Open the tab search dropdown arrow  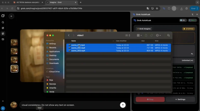(x=197, y=2)
